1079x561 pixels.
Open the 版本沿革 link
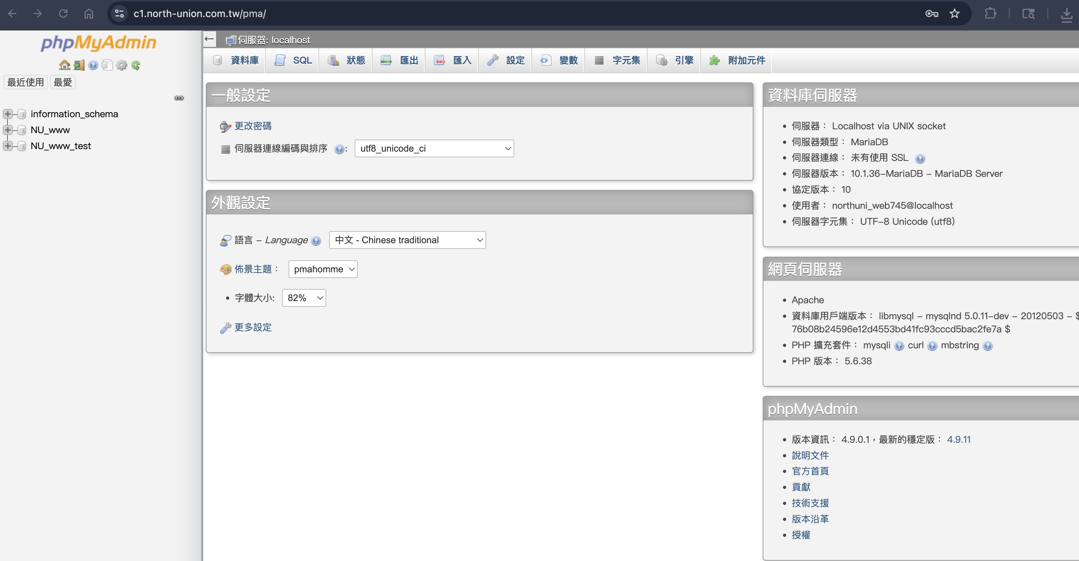tap(810, 519)
